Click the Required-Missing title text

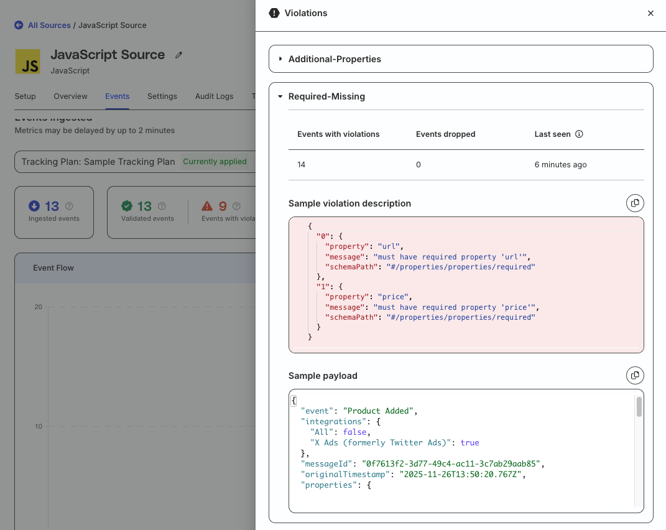[x=326, y=96]
